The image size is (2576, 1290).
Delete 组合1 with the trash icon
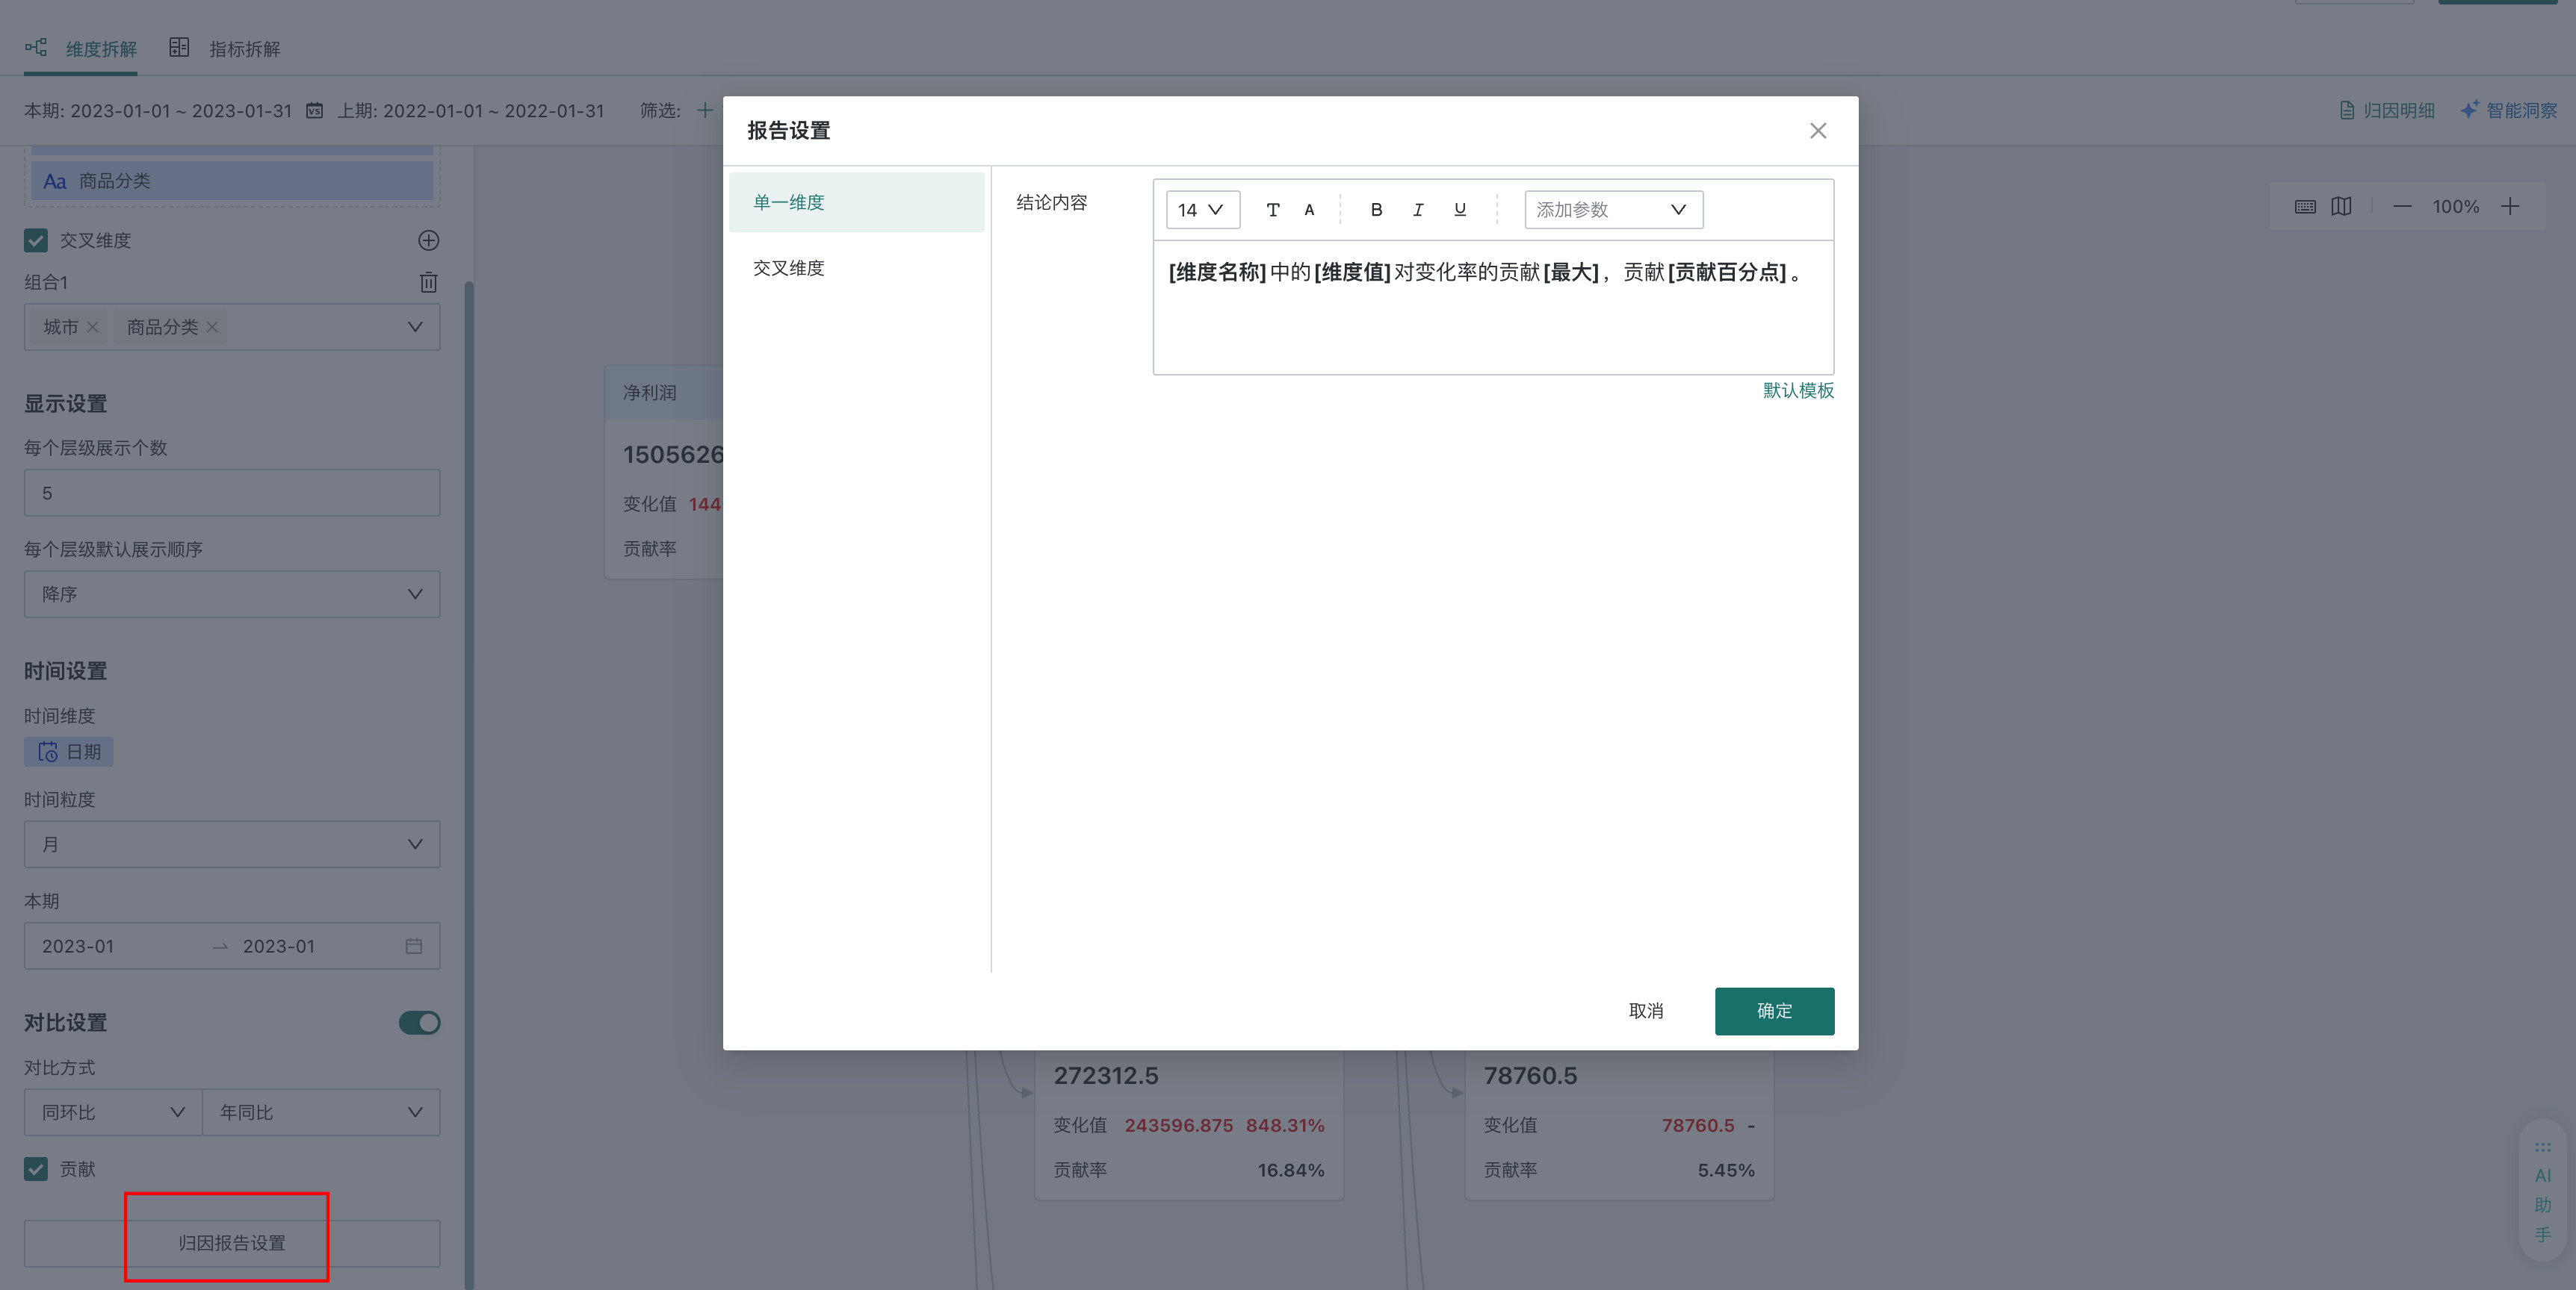pos(428,281)
